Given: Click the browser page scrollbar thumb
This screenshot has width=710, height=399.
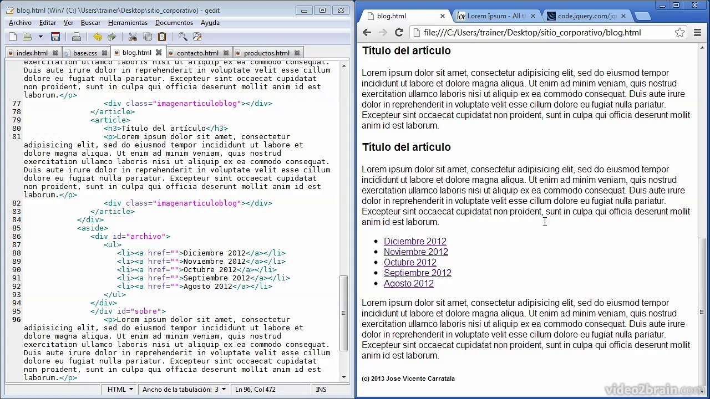Looking at the screenshot, I should tap(702, 311).
